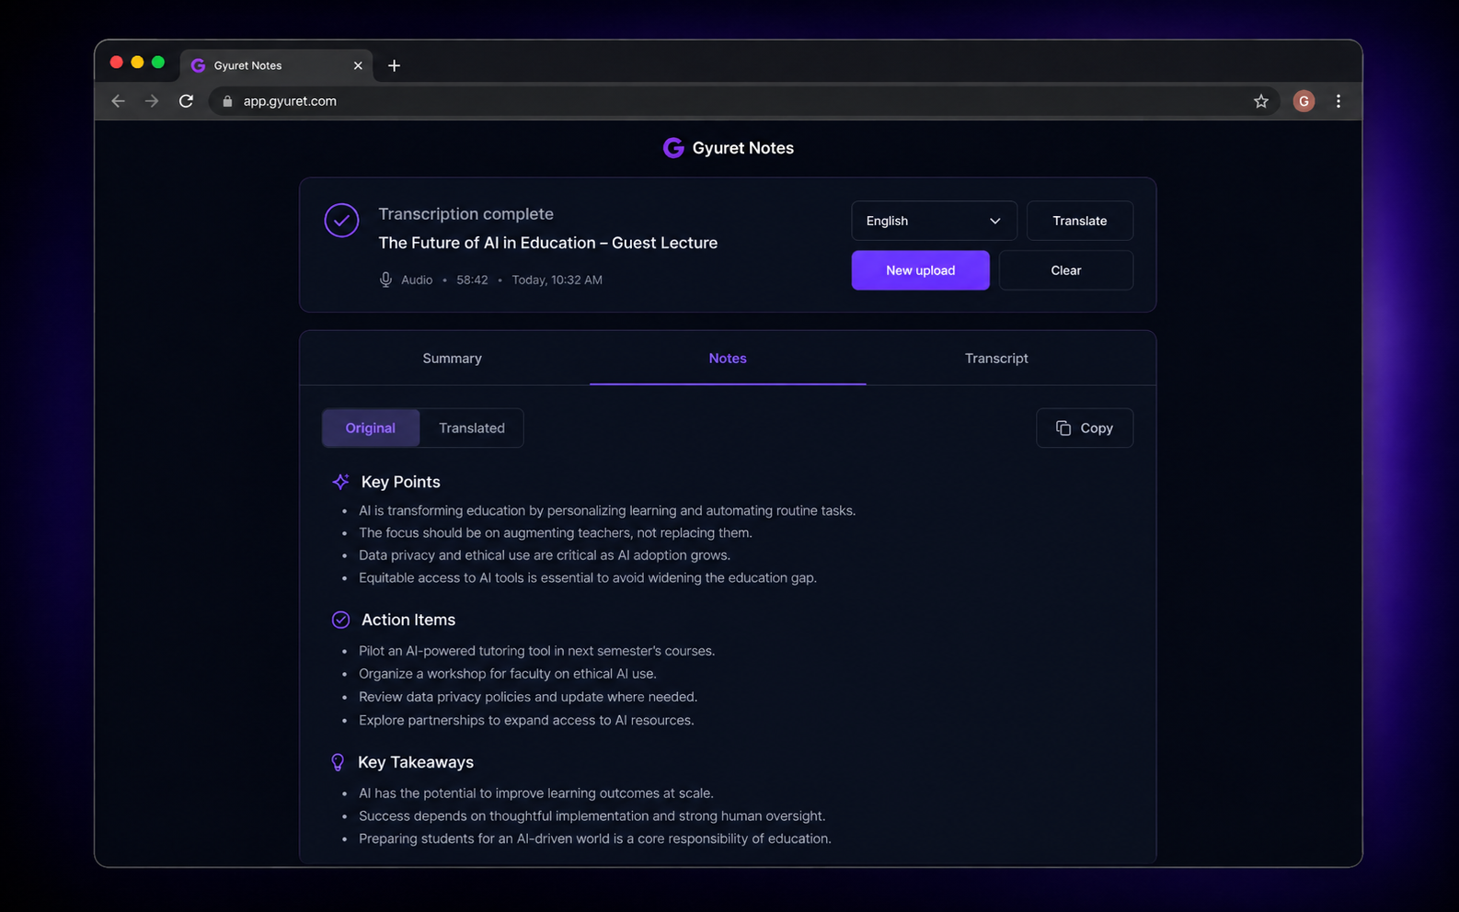Image resolution: width=1459 pixels, height=912 pixels.
Task: Switch notes view to Original
Action: tap(371, 428)
